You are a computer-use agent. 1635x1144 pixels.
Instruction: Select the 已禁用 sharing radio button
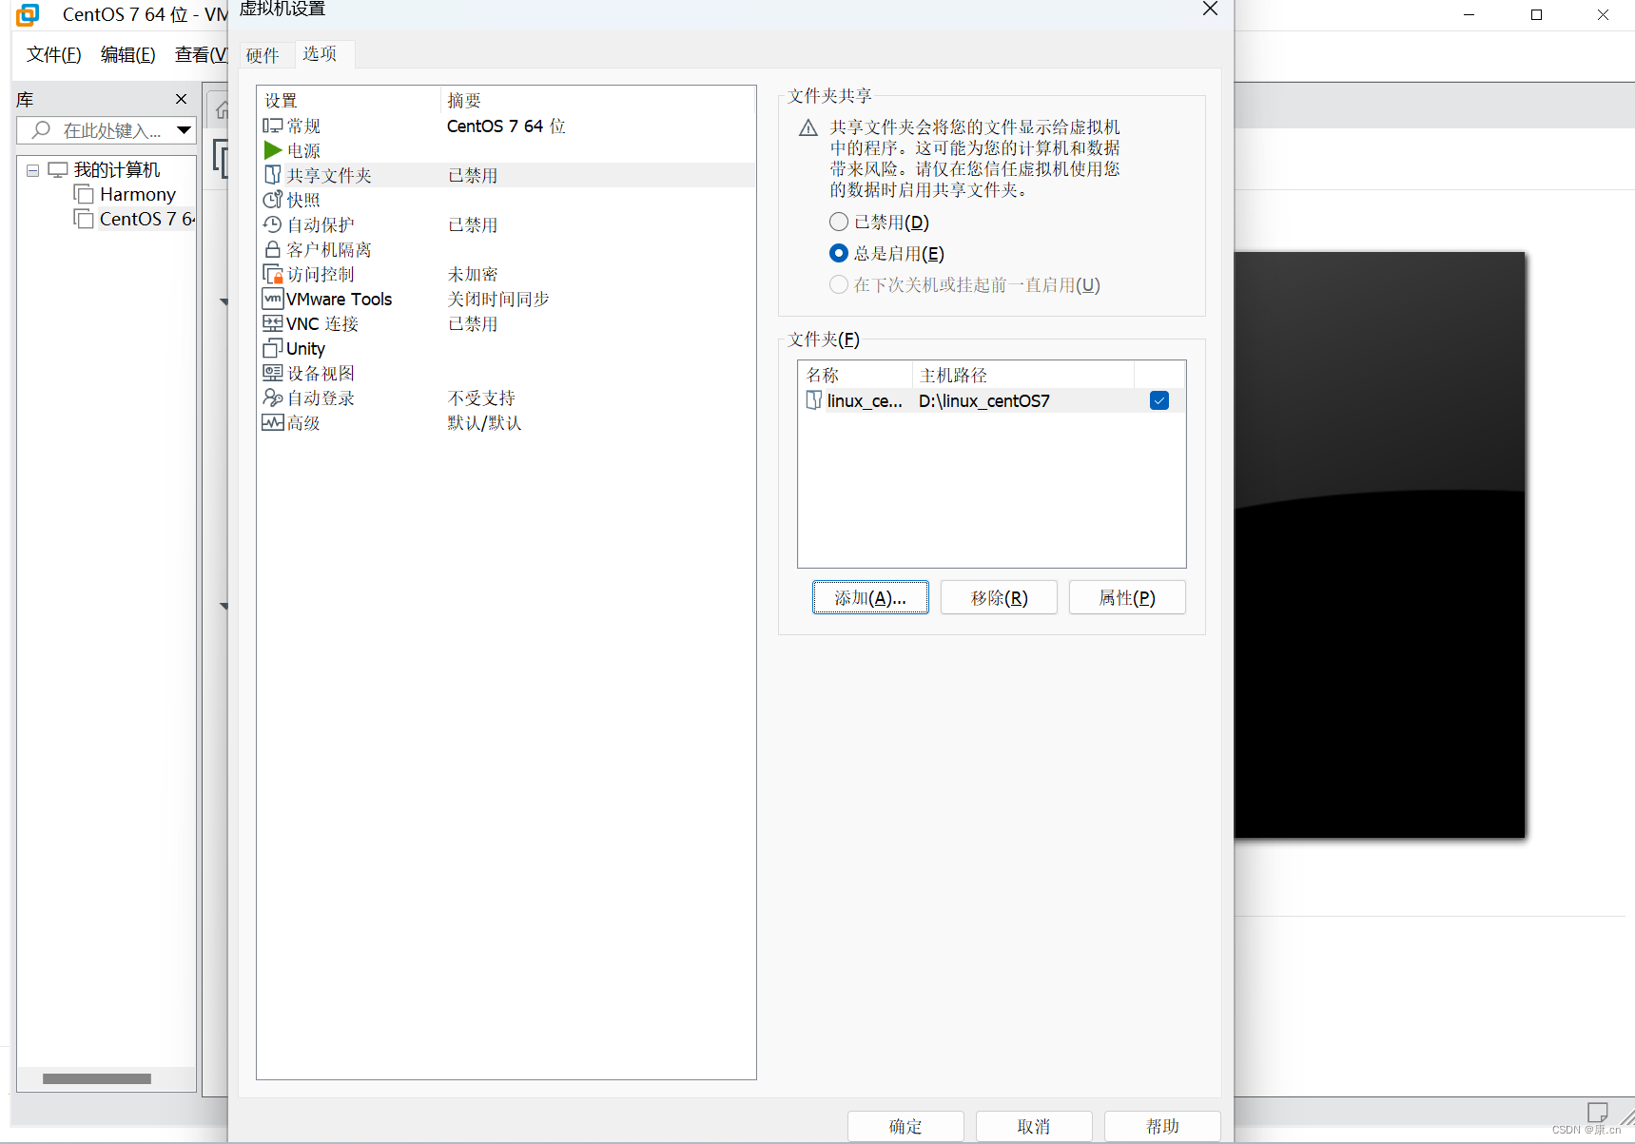coord(838,221)
